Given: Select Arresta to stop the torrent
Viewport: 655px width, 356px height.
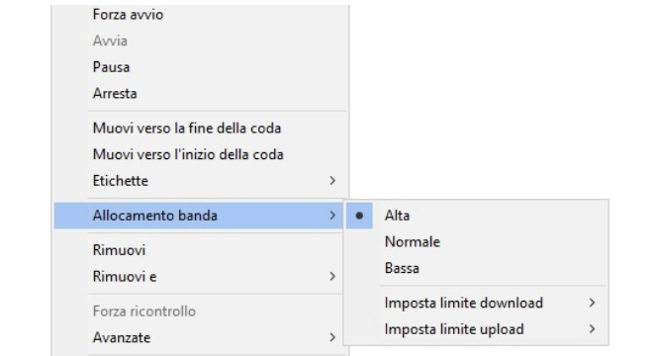Looking at the screenshot, I should pos(115,94).
